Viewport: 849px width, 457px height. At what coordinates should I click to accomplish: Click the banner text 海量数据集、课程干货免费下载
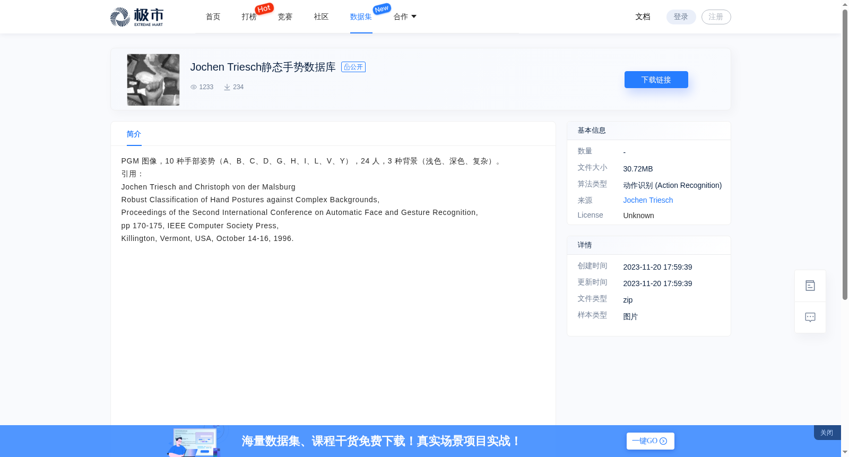coord(381,441)
